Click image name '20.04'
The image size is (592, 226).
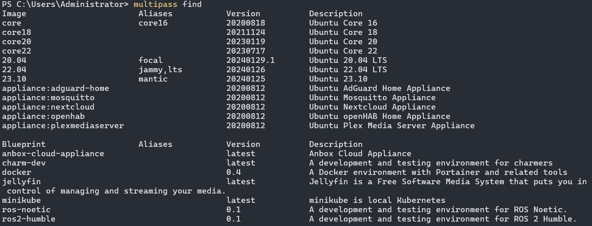click(14, 60)
